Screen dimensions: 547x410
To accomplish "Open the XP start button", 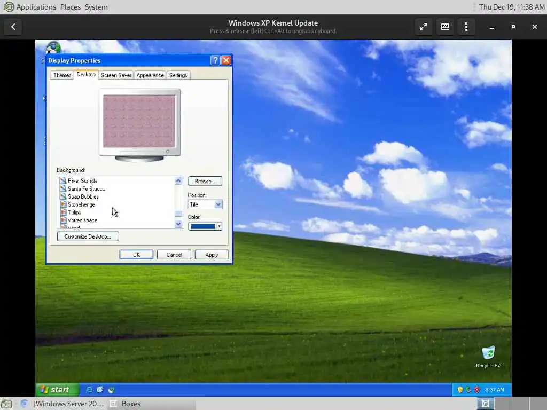I will pos(58,390).
